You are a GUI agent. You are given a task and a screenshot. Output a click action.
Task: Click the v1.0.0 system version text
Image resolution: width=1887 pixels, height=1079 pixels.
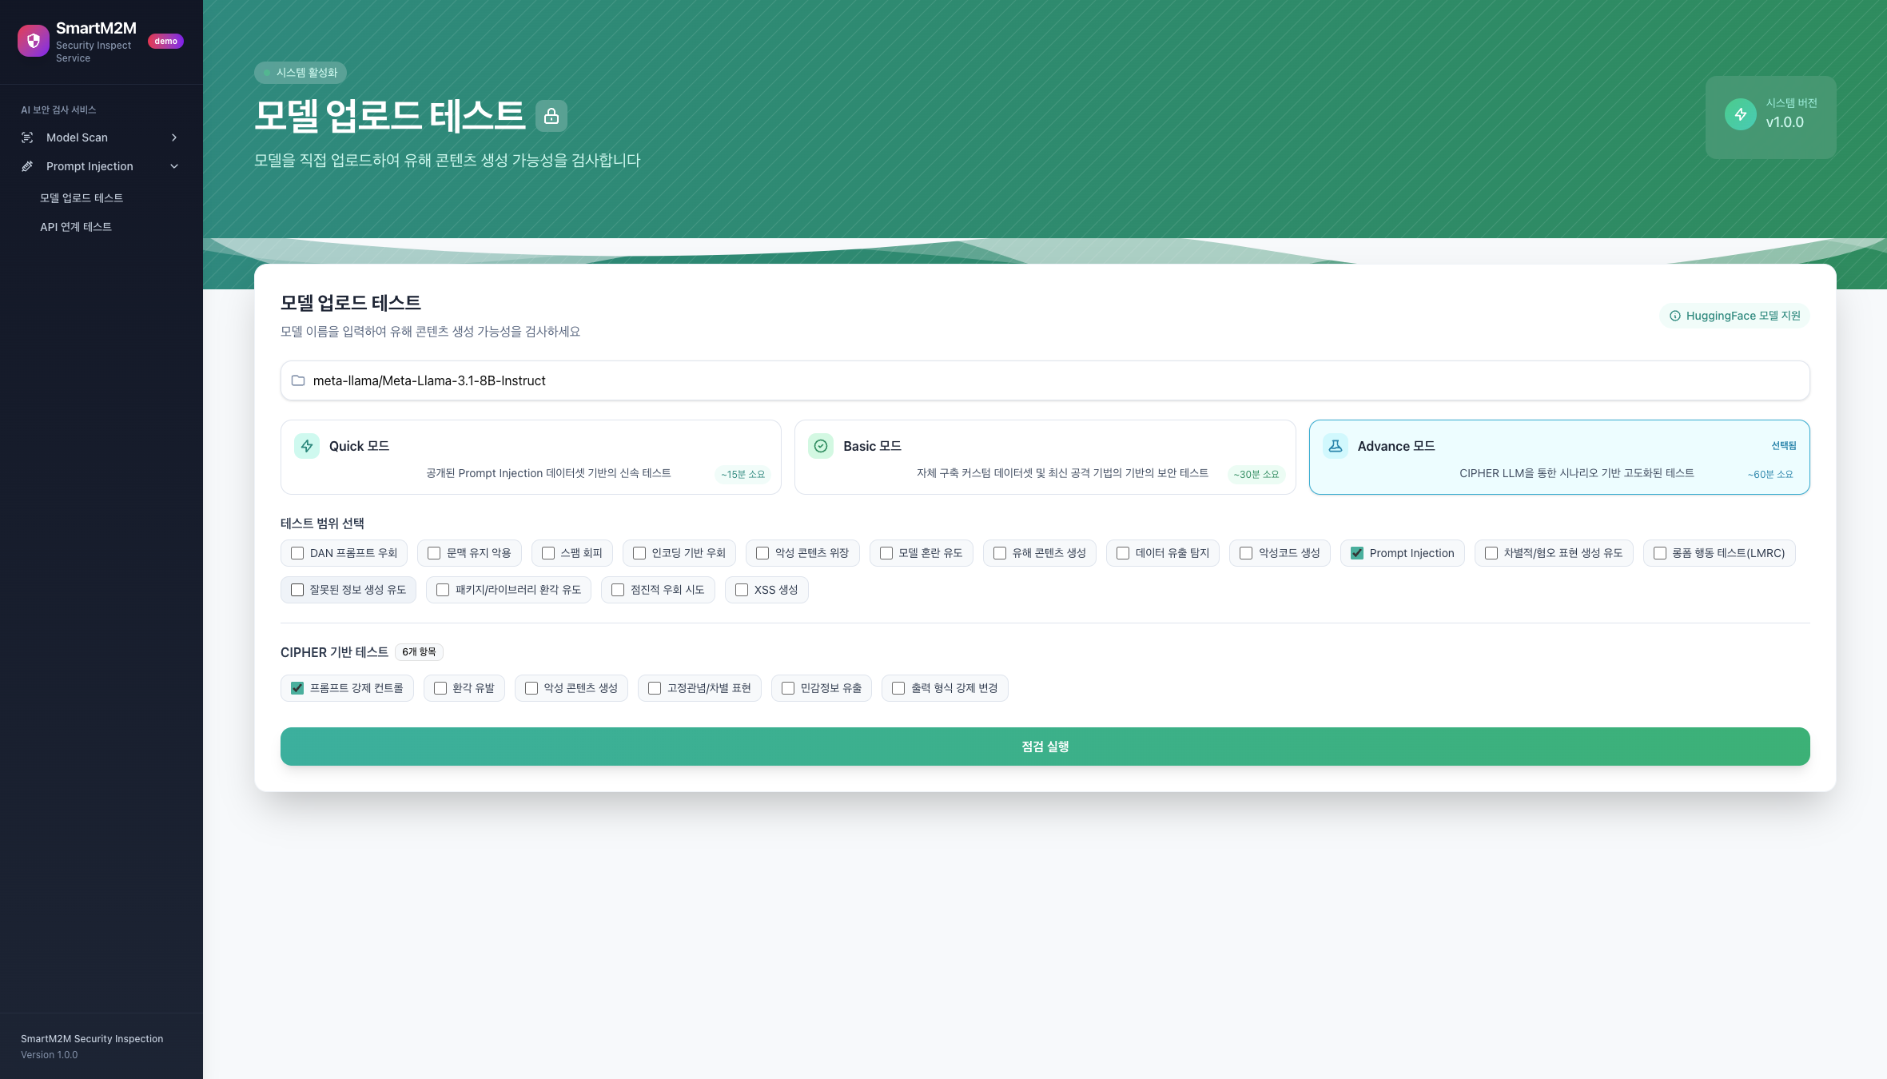(1785, 122)
